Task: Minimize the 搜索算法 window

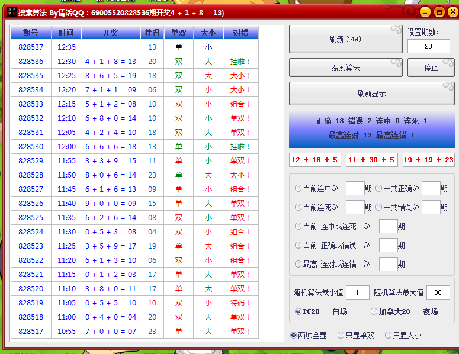Action: [425, 12]
